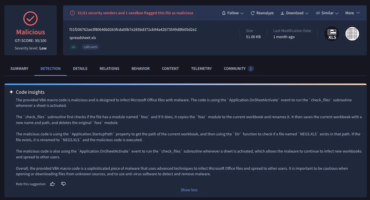Click the Follow bell icon
Viewport: 370px width, 200px height.
coord(224,13)
